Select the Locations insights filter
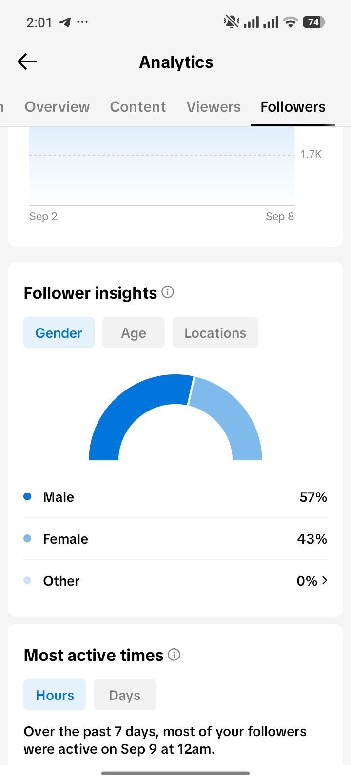 pos(215,332)
